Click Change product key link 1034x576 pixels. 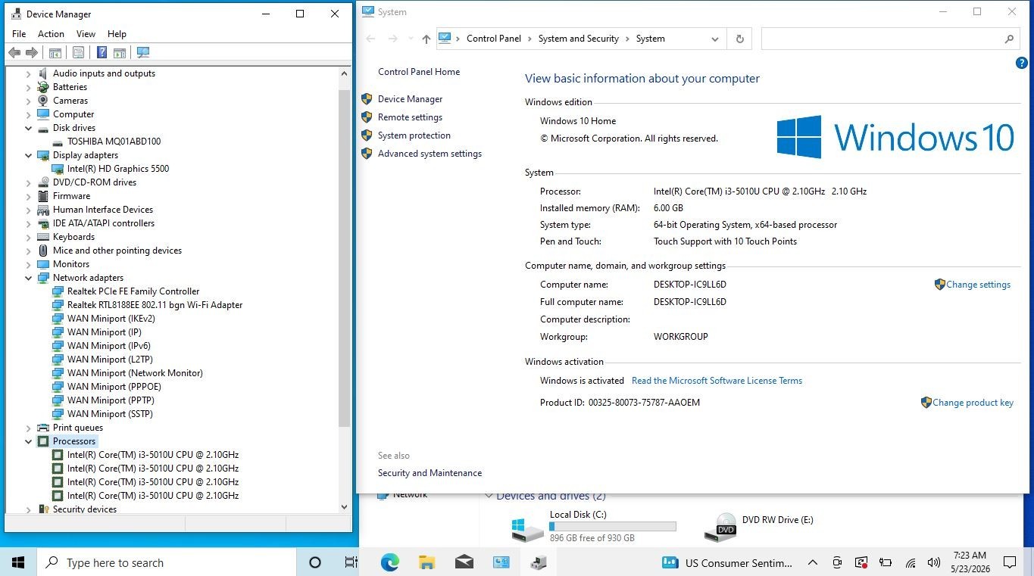(973, 403)
